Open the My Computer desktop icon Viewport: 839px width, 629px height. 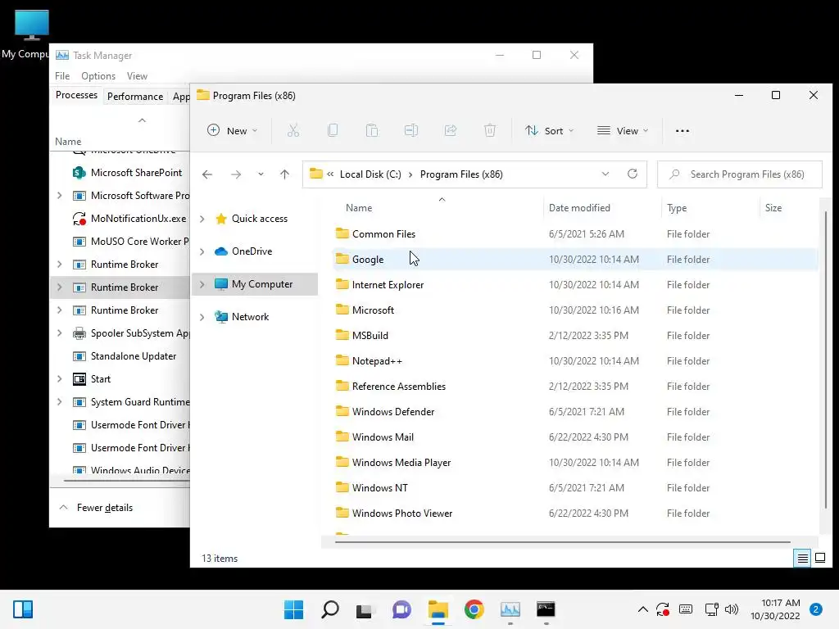pos(31,34)
